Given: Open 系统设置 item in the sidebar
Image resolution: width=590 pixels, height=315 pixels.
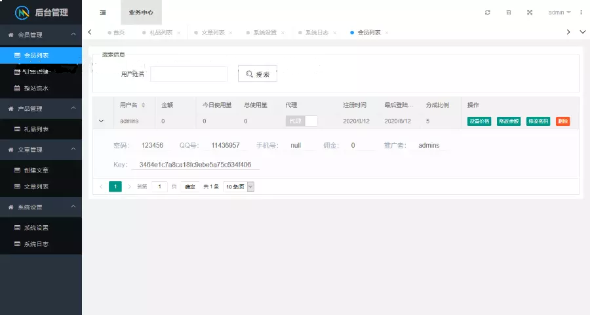Looking at the screenshot, I should (x=41, y=228).
